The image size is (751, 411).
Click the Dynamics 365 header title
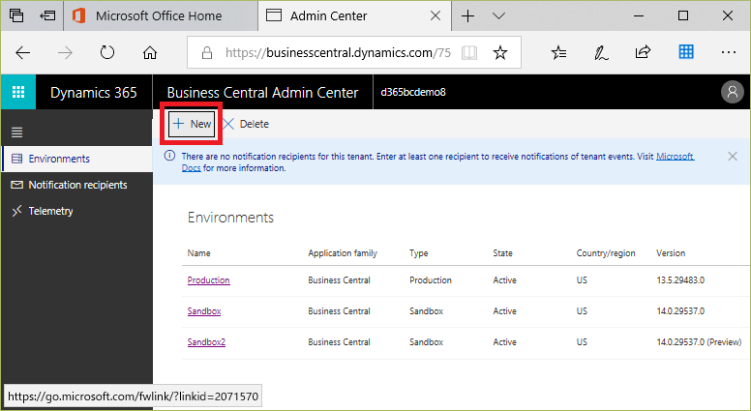click(94, 92)
